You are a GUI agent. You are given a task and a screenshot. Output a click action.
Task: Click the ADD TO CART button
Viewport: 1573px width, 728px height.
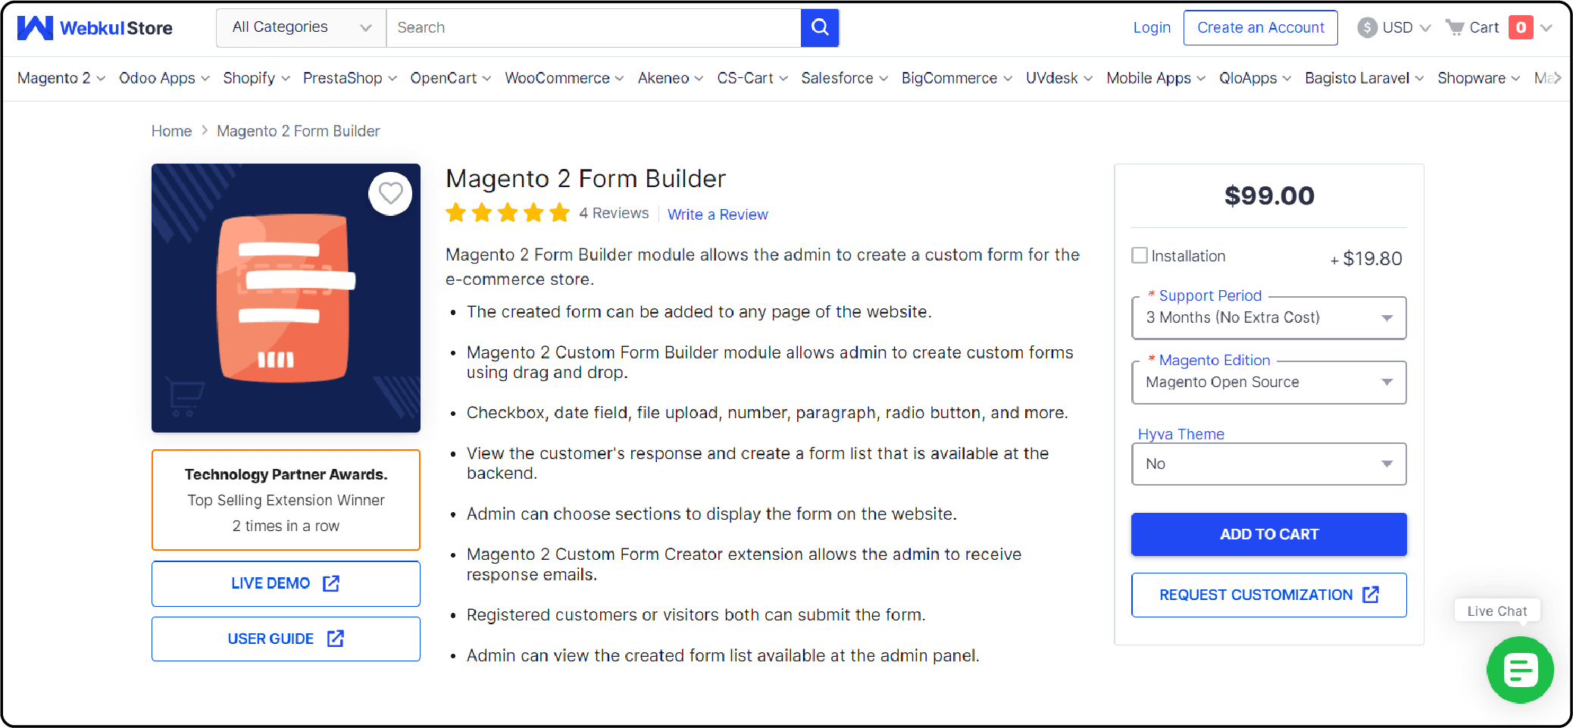tap(1268, 534)
